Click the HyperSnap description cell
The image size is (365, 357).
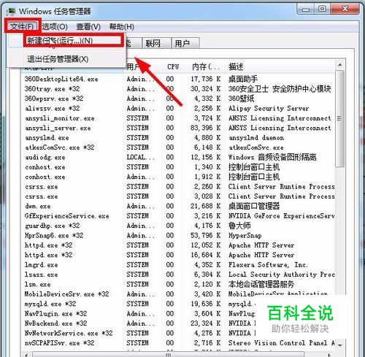click(245, 235)
